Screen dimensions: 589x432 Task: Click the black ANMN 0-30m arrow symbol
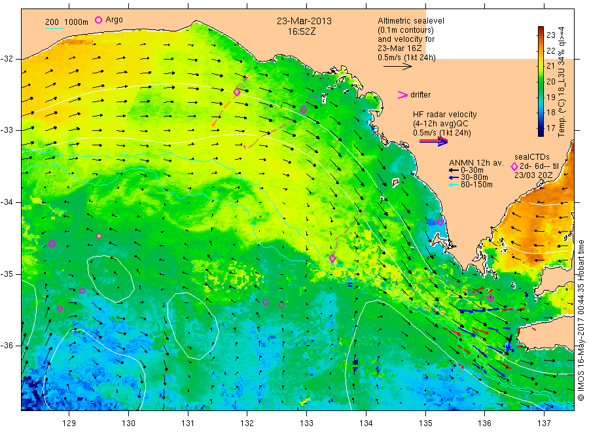454,170
